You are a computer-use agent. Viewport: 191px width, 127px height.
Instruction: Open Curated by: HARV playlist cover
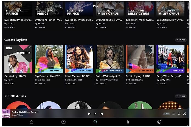(18, 59)
